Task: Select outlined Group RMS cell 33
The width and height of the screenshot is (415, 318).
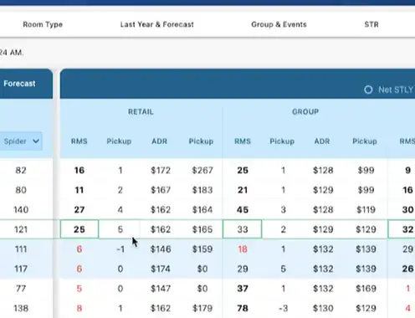Action: pyautogui.click(x=243, y=229)
